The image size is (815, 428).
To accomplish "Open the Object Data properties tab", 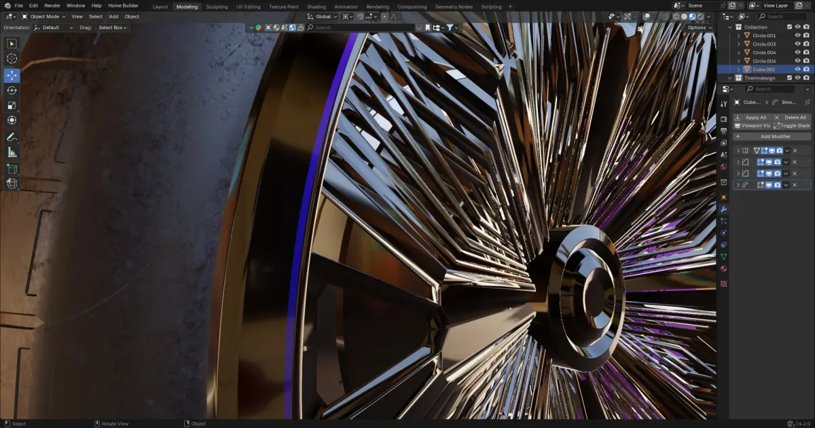I will (x=723, y=256).
